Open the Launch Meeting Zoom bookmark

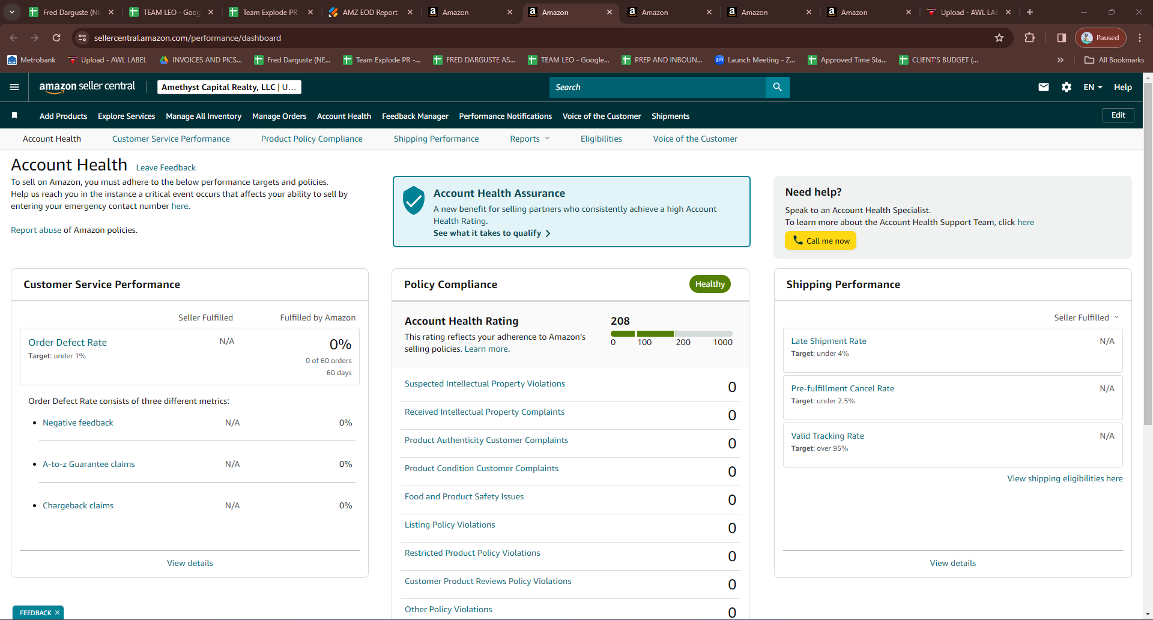pyautogui.click(x=755, y=60)
